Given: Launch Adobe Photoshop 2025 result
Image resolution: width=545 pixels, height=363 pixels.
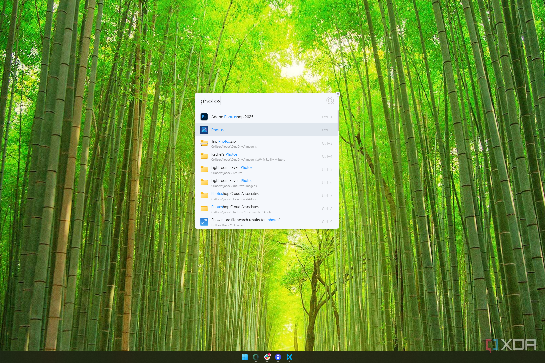Looking at the screenshot, I should [266, 117].
